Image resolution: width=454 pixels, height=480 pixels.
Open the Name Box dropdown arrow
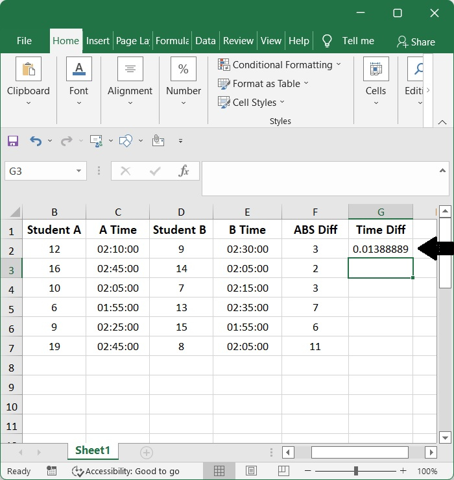pyautogui.click(x=78, y=171)
